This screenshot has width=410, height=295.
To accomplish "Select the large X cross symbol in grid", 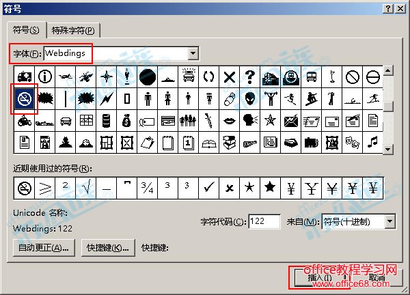I will click(x=230, y=76).
